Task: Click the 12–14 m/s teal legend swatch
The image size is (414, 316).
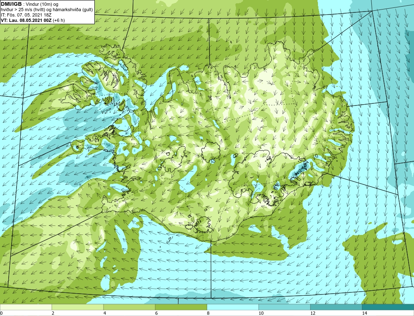Action: (336, 307)
